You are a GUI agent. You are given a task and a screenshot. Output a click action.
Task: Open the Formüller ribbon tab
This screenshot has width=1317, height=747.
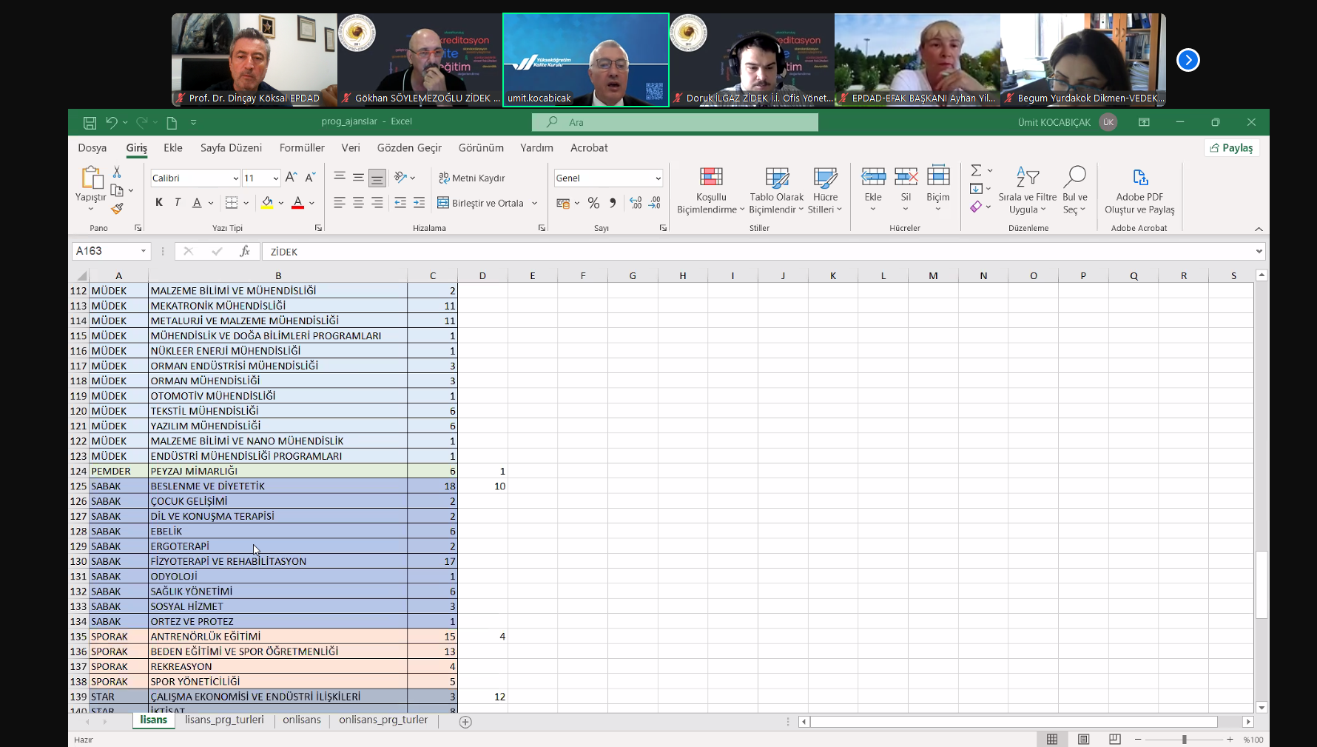[302, 148]
